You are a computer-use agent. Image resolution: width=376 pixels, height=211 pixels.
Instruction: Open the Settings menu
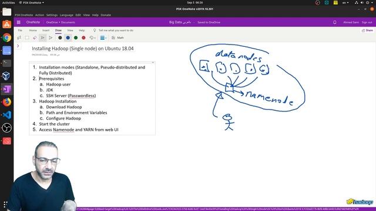tap(52, 15)
